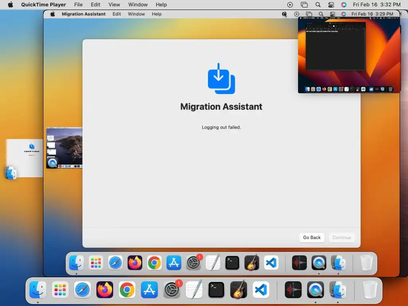The image size is (408, 306).
Task: Click Trash in the recorded screen's dock
Action: [x=367, y=263]
